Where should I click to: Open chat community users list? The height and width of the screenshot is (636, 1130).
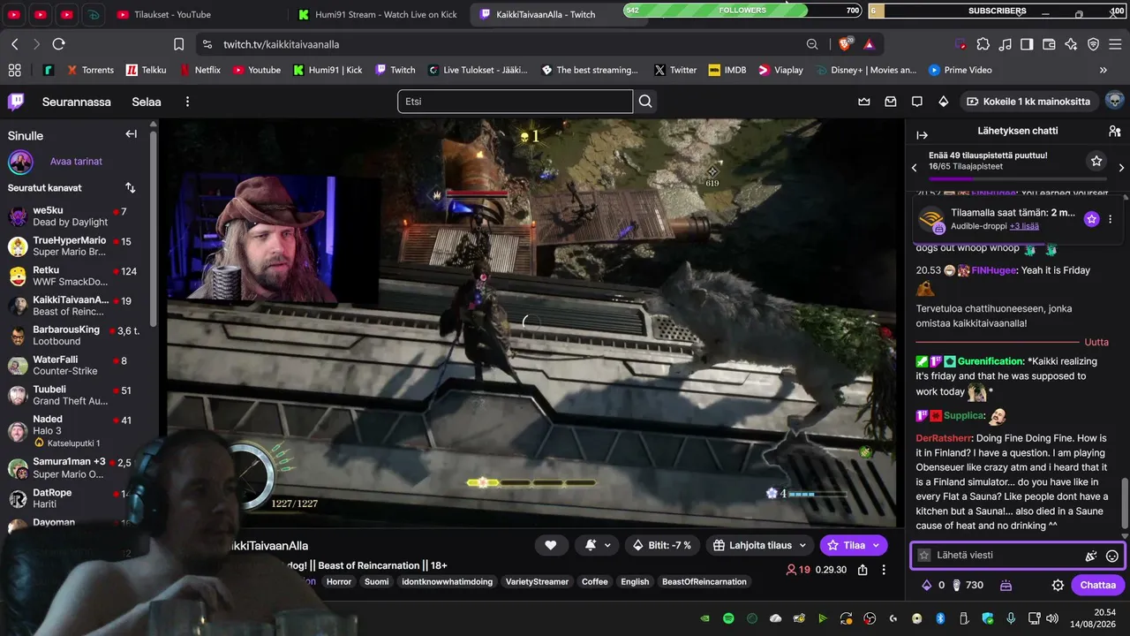1114,131
